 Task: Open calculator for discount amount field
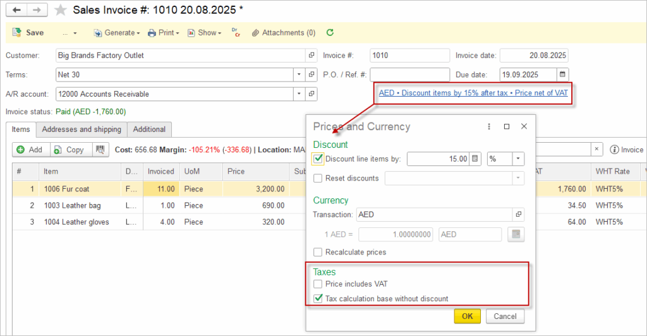click(x=476, y=159)
